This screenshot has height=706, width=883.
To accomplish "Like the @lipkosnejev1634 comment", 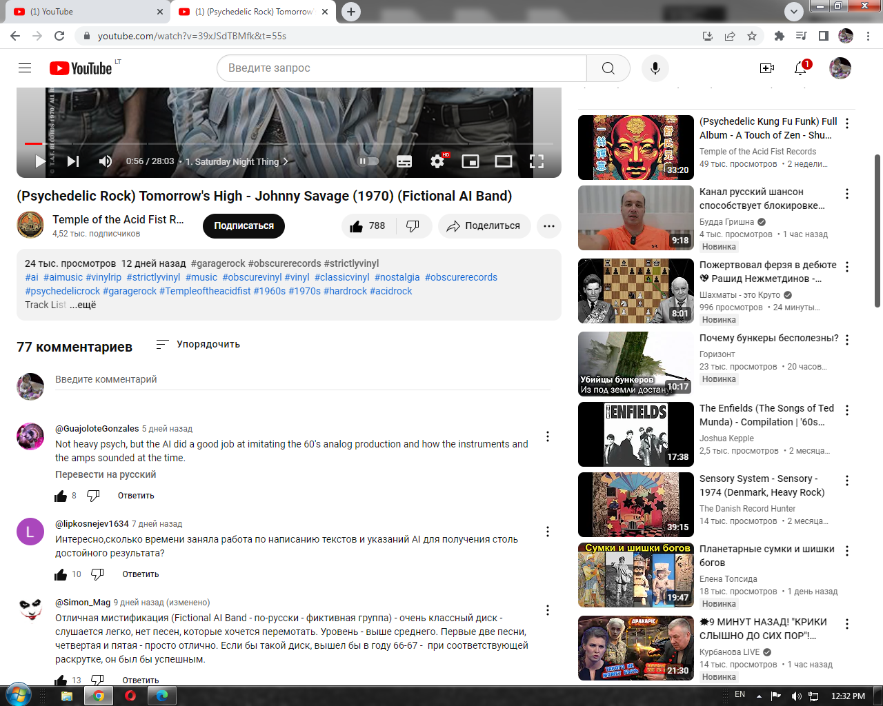I will point(61,574).
